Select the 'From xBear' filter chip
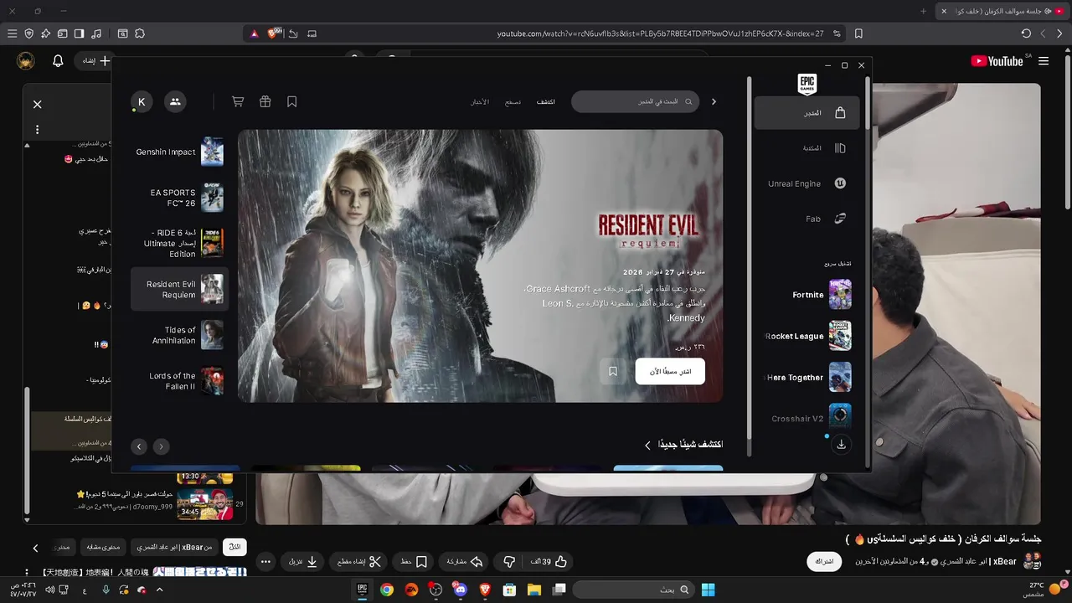The height and width of the screenshot is (603, 1072). tap(174, 547)
